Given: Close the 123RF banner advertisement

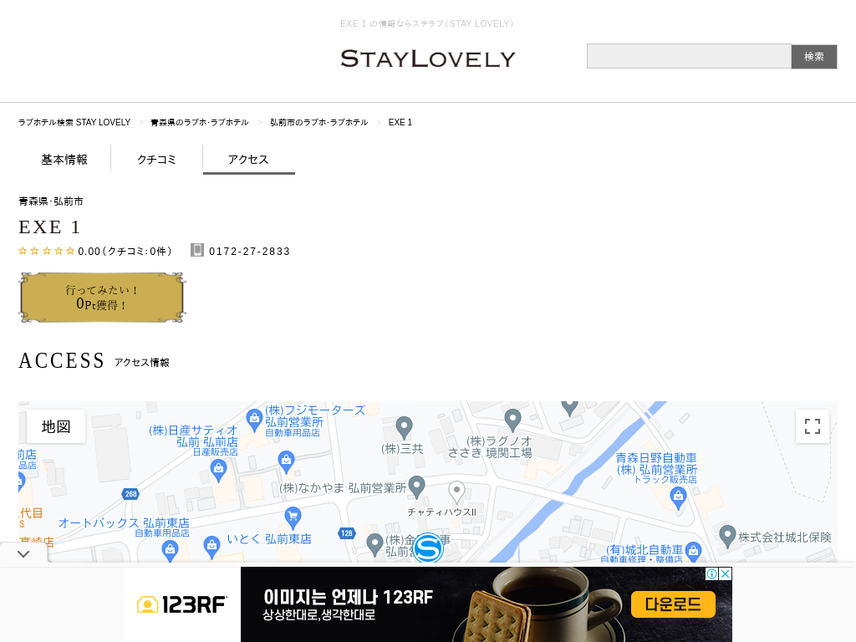Looking at the screenshot, I should [725, 573].
